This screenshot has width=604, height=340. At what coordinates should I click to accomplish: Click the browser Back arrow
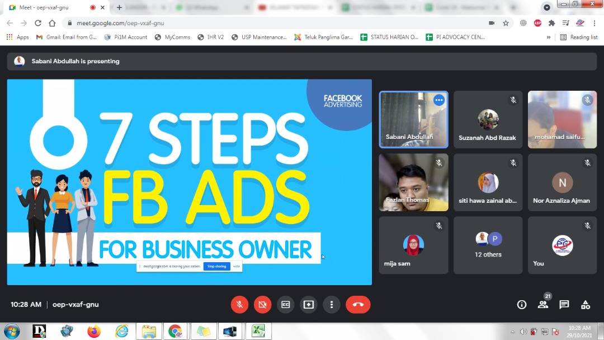point(10,23)
